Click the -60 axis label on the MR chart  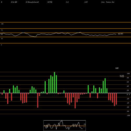coord(128,107)
